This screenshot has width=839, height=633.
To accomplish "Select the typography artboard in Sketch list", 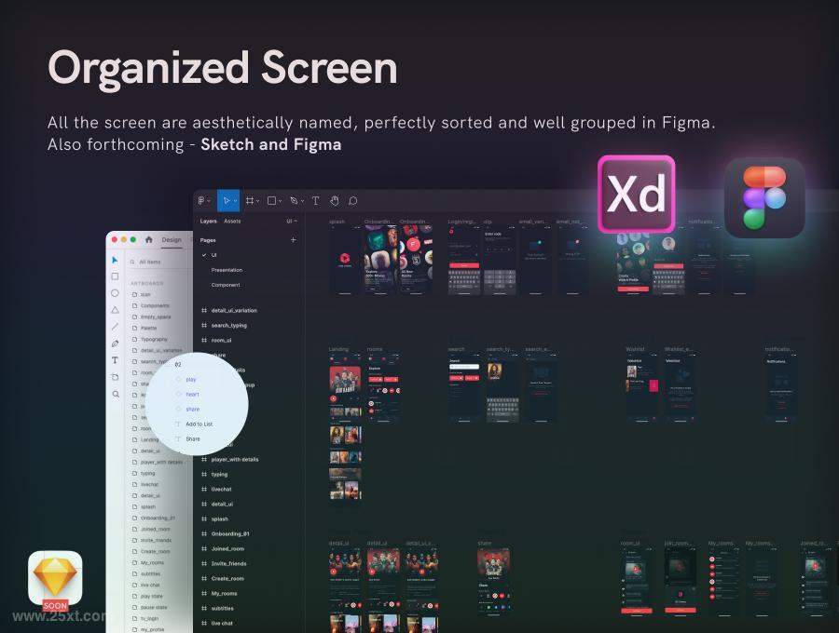I will coord(154,340).
